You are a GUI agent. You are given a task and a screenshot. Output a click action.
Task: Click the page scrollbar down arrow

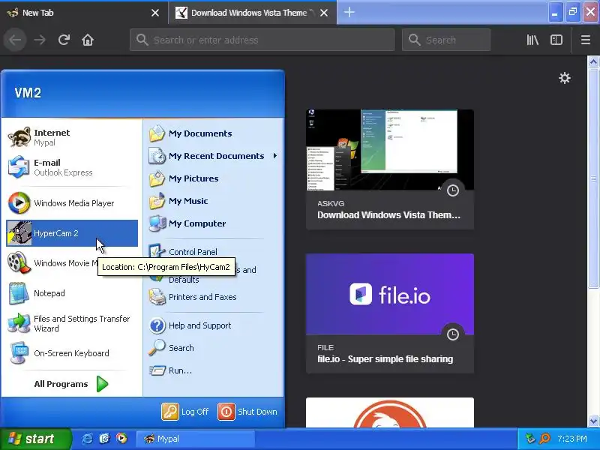593,421
